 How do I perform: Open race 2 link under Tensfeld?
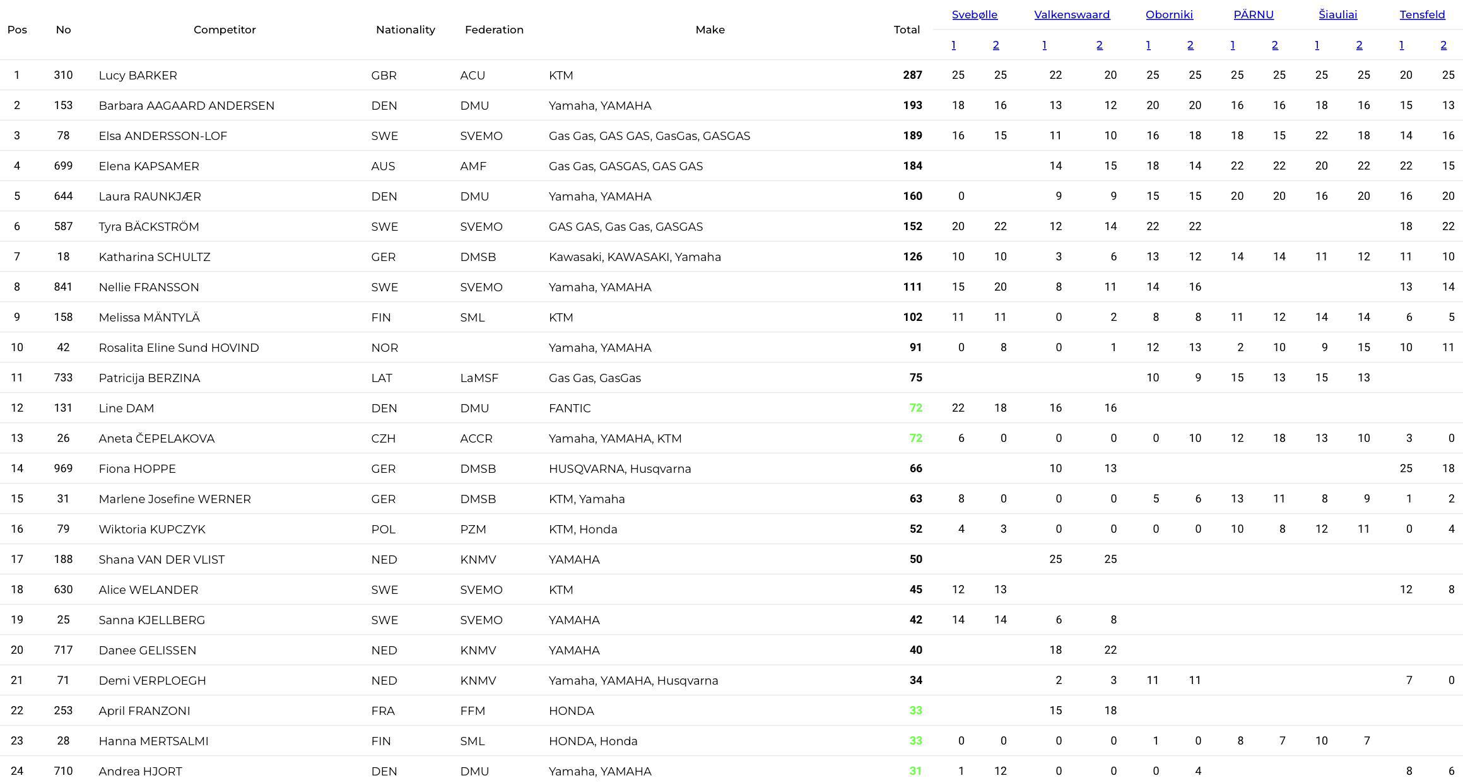[x=1443, y=45]
